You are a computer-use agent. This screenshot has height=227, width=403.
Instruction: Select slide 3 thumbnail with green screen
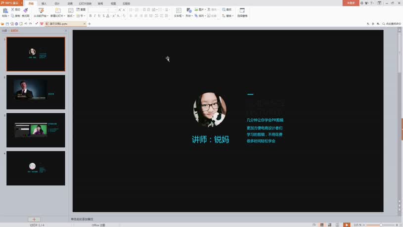click(36, 130)
